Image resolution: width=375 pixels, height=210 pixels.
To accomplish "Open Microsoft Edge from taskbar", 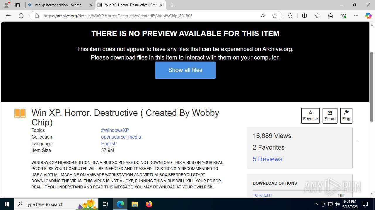I will click(120, 204).
